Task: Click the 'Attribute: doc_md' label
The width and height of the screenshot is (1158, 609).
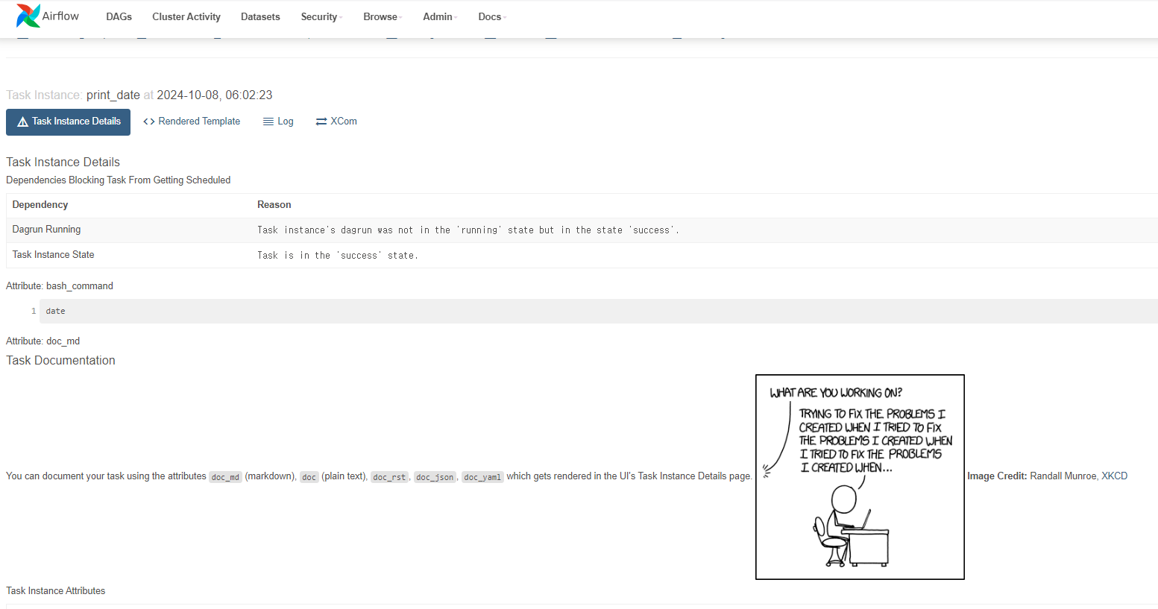Action: coord(43,341)
